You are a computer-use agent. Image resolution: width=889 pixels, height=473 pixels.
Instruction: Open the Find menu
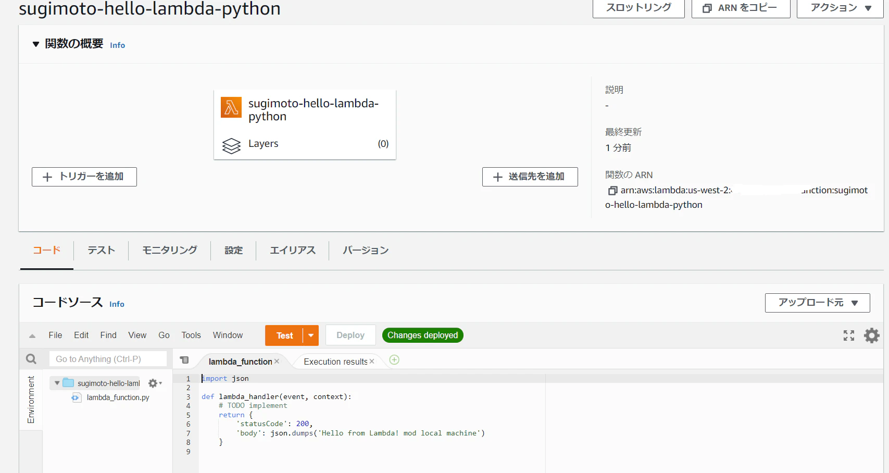[108, 335]
